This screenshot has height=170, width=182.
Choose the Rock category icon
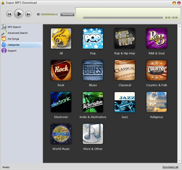pyautogui.click(x=61, y=70)
